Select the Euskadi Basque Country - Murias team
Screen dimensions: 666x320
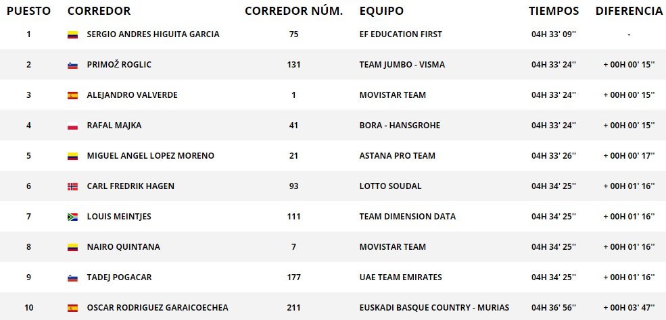434,308
